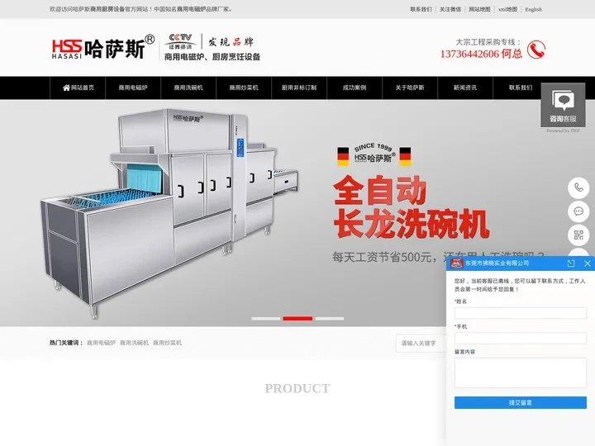The height and width of the screenshot is (446, 595).
Task: Click the floating phone contact icon
Action: 578,187
